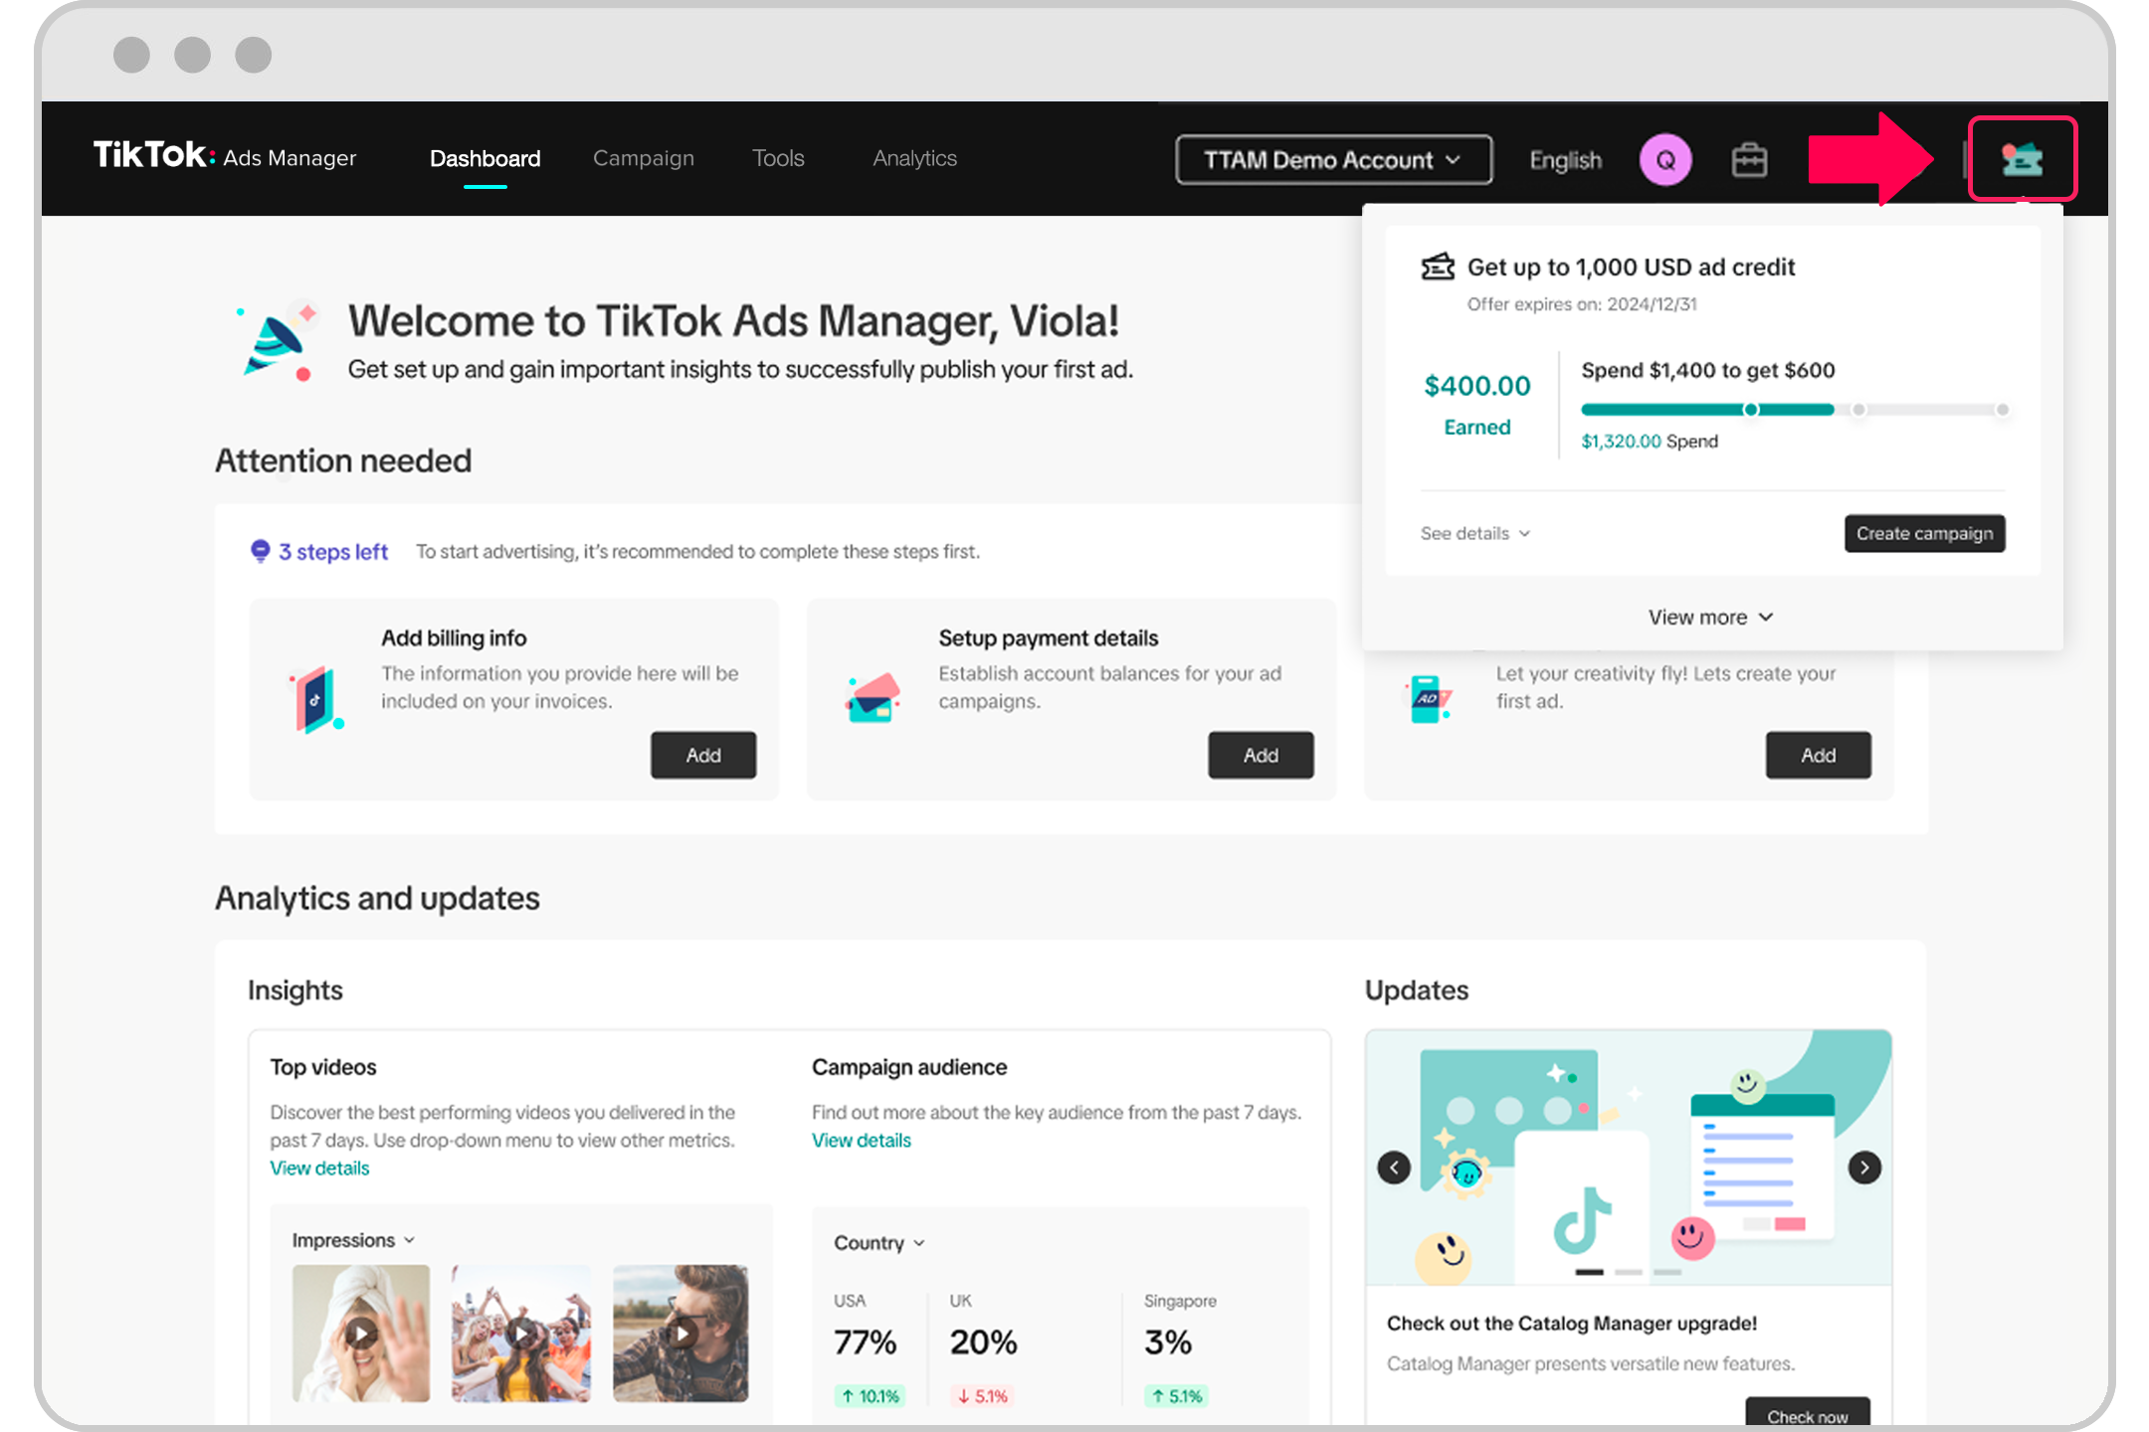2149x1432 pixels.
Task: Click Add under Add billing info
Action: coord(702,756)
